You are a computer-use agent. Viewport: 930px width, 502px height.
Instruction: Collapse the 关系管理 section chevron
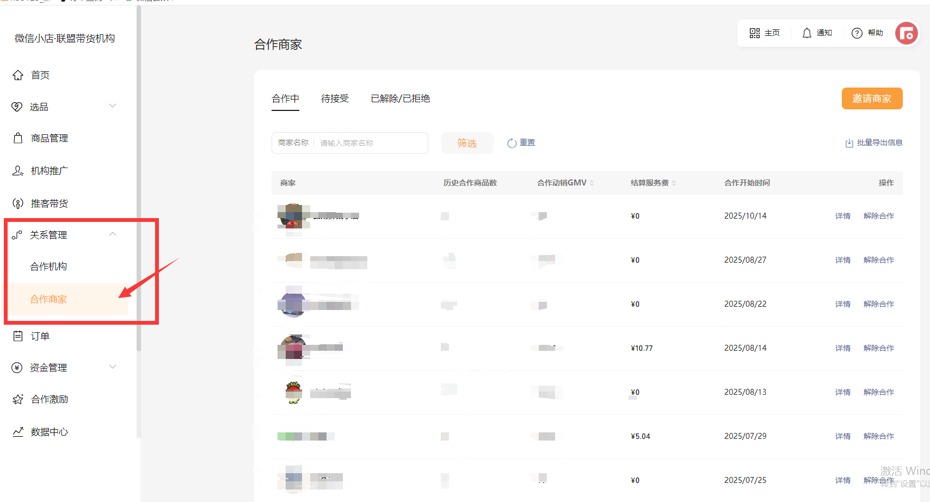pyautogui.click(x=113, y=234)
